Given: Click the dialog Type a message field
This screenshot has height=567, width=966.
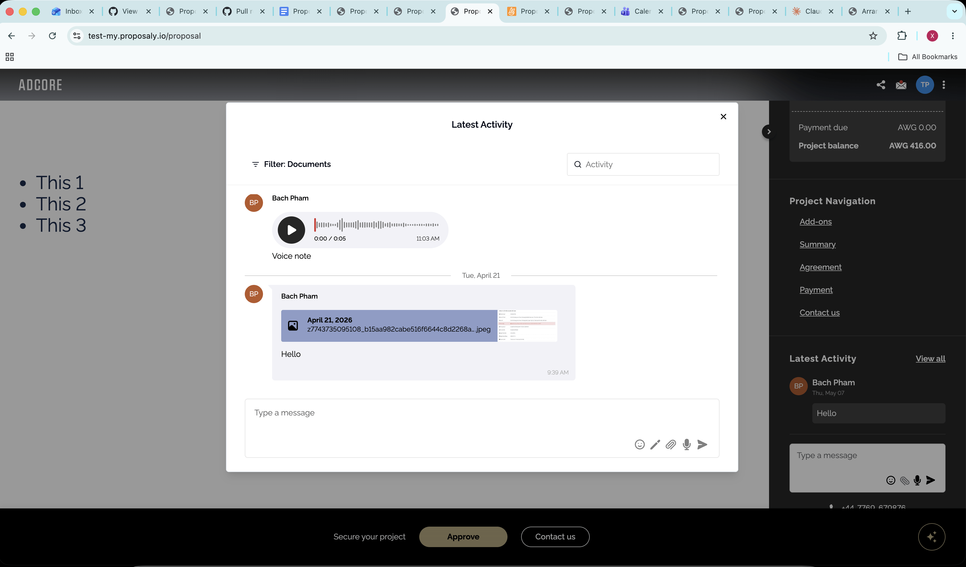Looking at the screenshot, I should click(482, 428).
